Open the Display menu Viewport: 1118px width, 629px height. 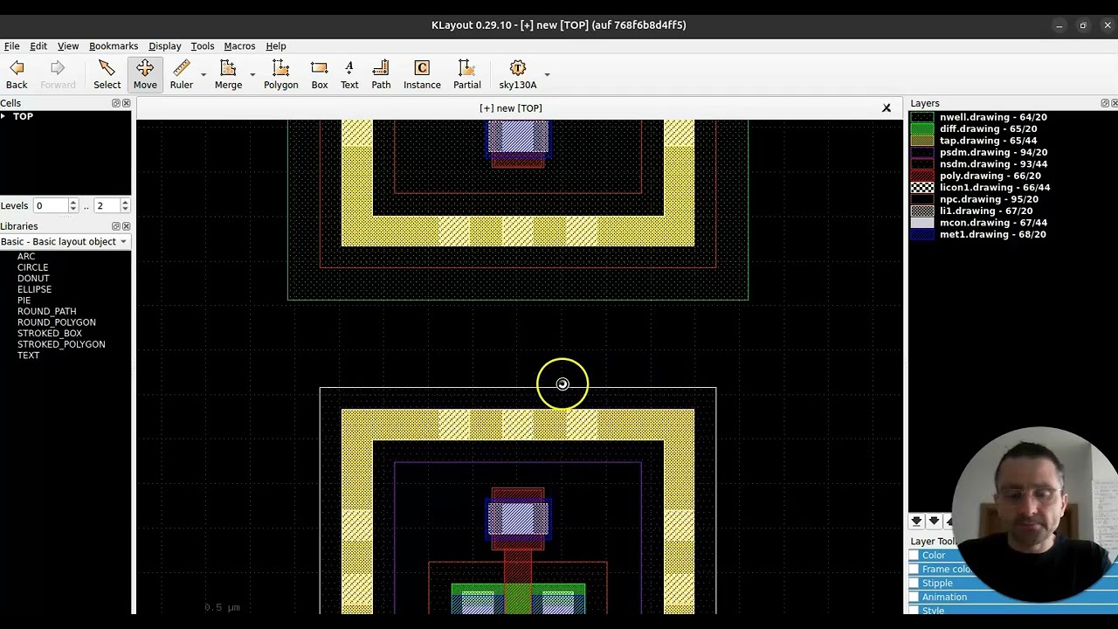point(164,45)
